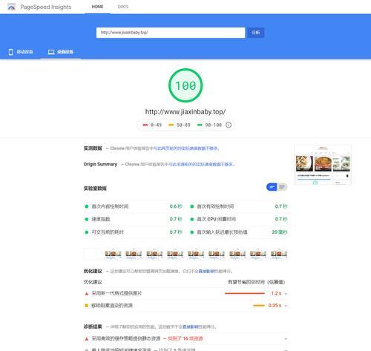371x351 pixels.
Task: Click the red 1.2 s savings bar
Action: coord(245,293)
